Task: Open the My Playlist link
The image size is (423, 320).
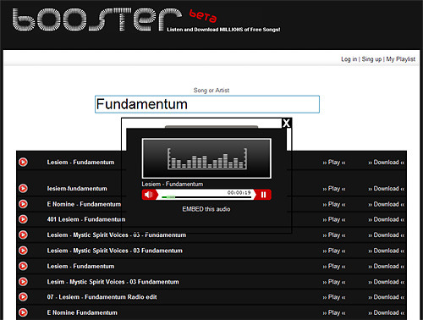Action: click(401, 59)
